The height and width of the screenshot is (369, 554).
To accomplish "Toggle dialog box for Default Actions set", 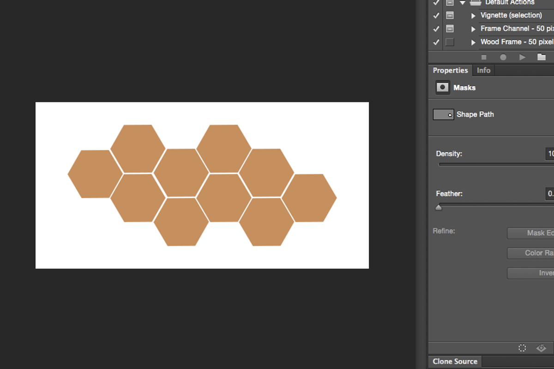I will click(450, 2).
